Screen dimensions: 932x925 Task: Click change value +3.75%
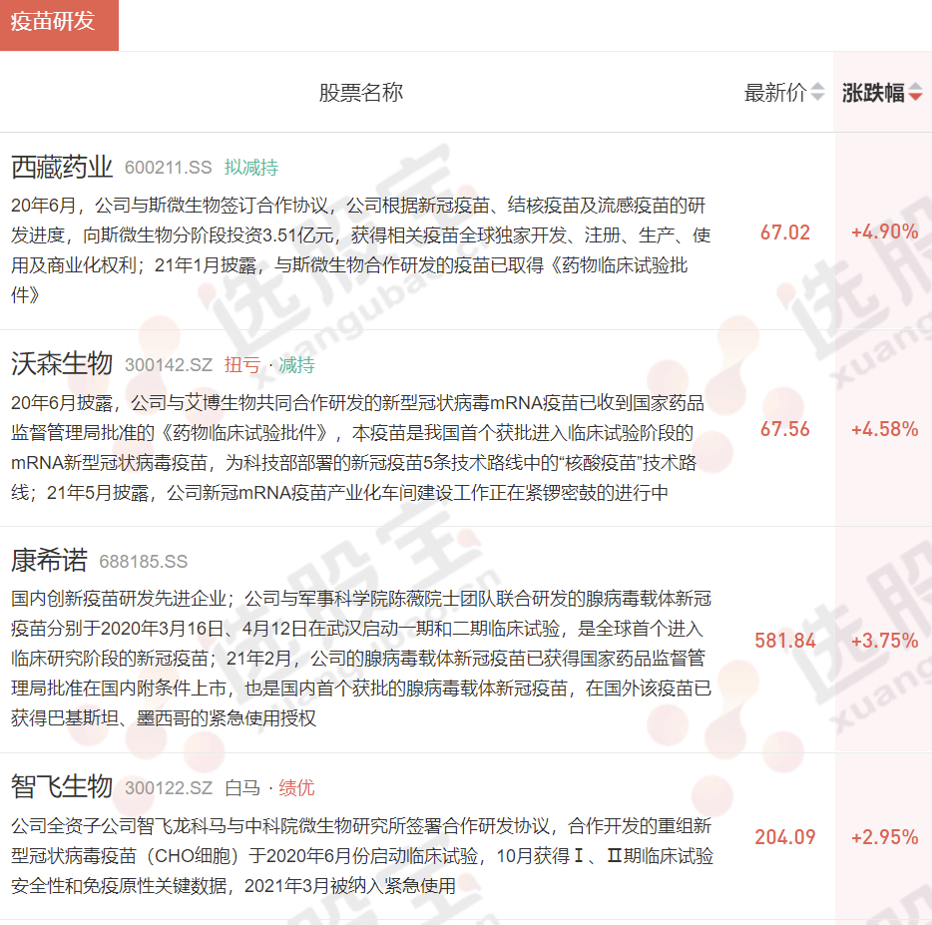pos(884,641)
